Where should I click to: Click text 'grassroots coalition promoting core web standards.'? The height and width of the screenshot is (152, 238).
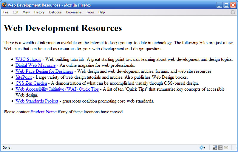[x=108, y=101]
